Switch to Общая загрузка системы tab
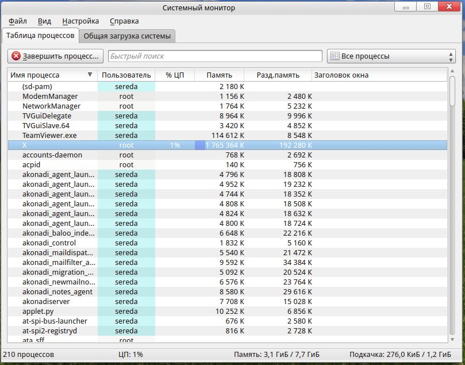 click(x=127, y=36)
